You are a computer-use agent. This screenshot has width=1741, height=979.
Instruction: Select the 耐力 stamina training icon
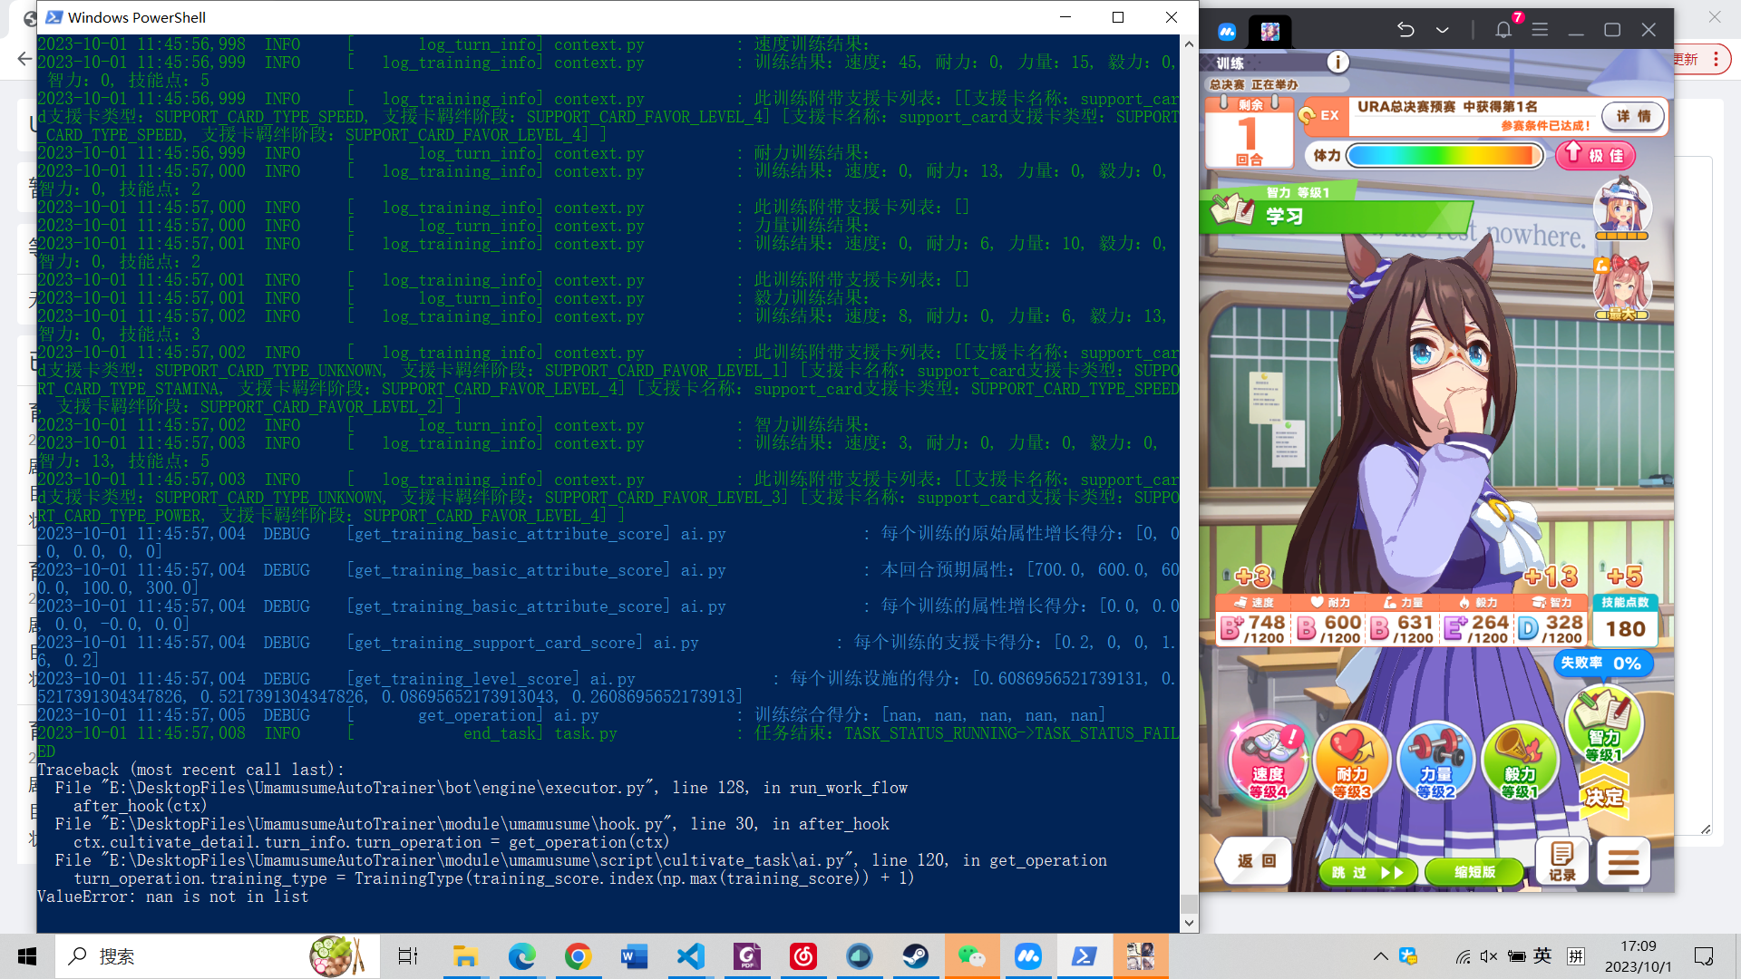(1352, 761)
